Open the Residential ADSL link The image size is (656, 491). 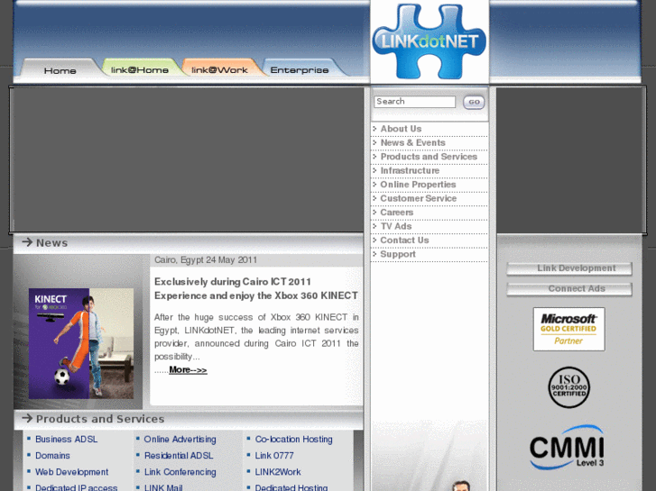[x=179, y=456]
